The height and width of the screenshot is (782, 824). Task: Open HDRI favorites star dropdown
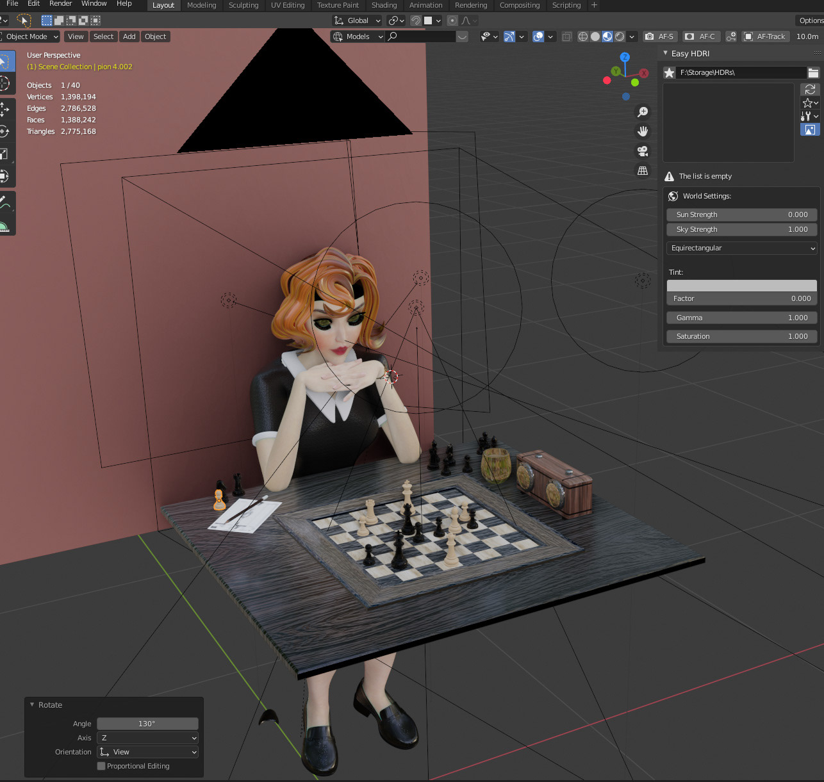pos(810,102)
